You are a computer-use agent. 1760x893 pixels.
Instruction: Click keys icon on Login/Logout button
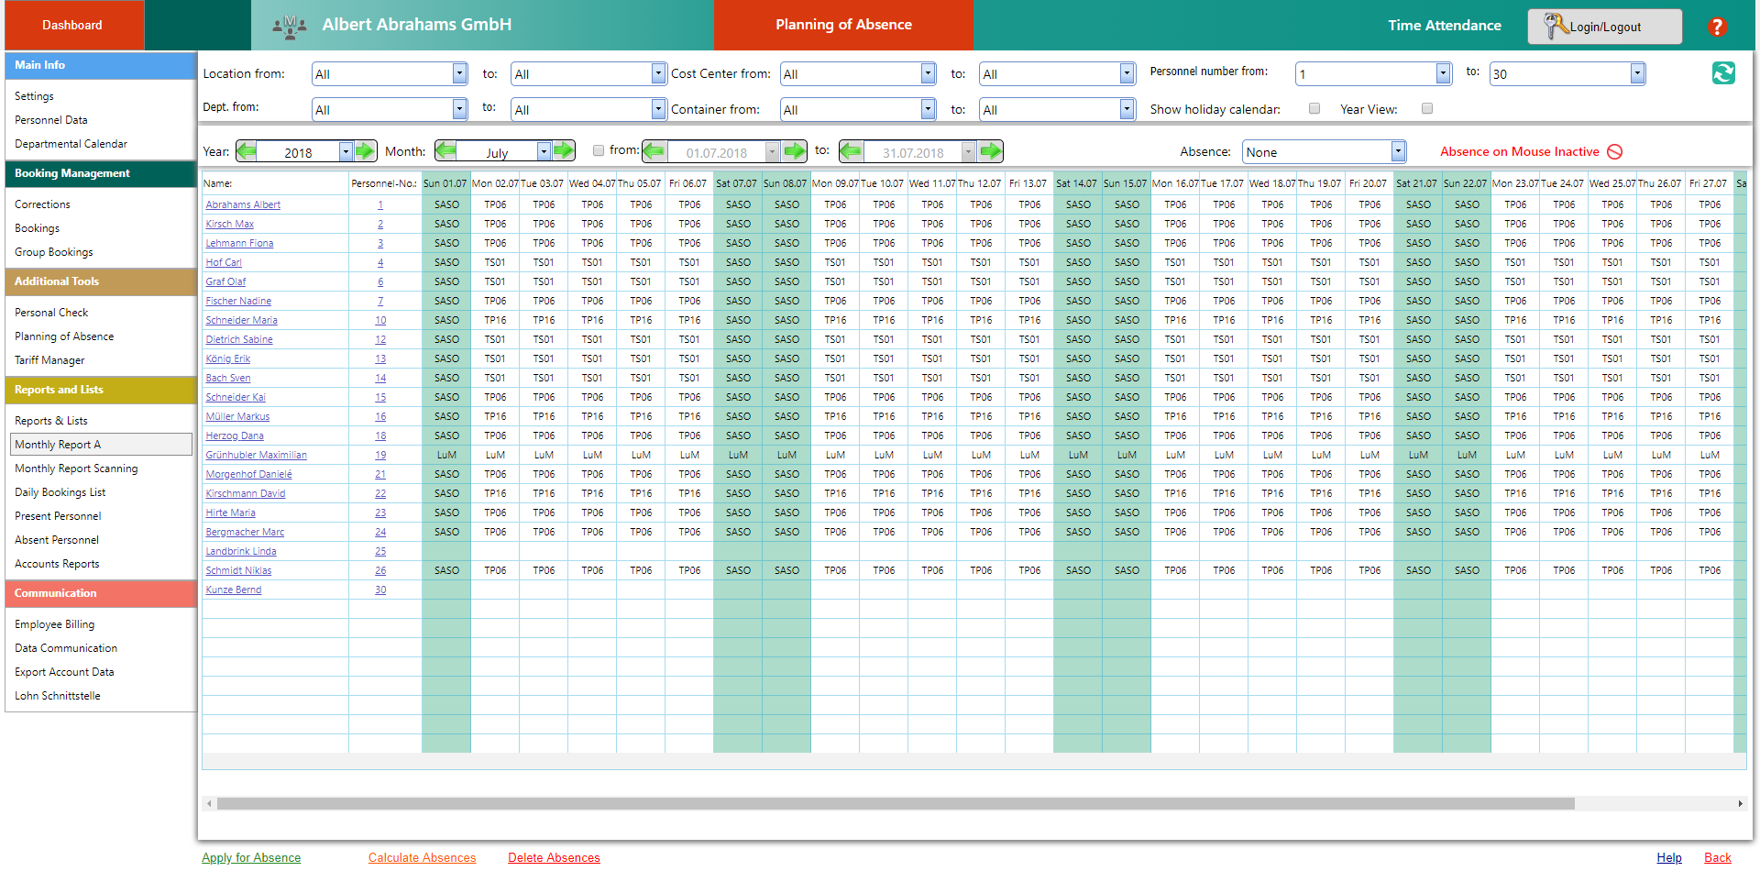[1556, 26]
